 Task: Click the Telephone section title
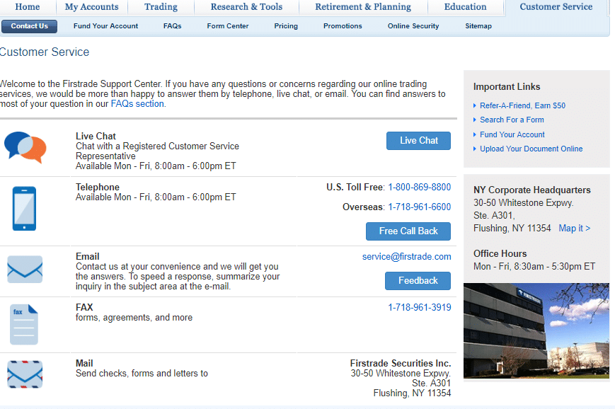tap(97, 187)
